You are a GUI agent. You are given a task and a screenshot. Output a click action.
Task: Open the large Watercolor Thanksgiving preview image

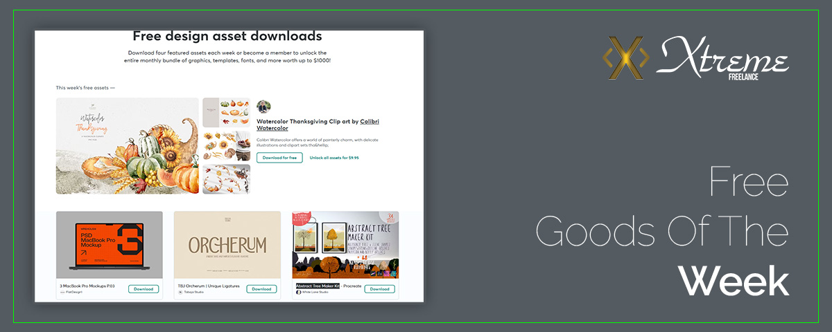(127, 146)
